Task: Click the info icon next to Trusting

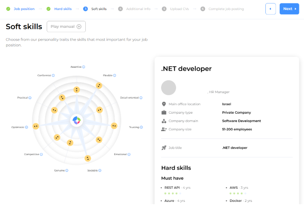Action: point(141,127)
